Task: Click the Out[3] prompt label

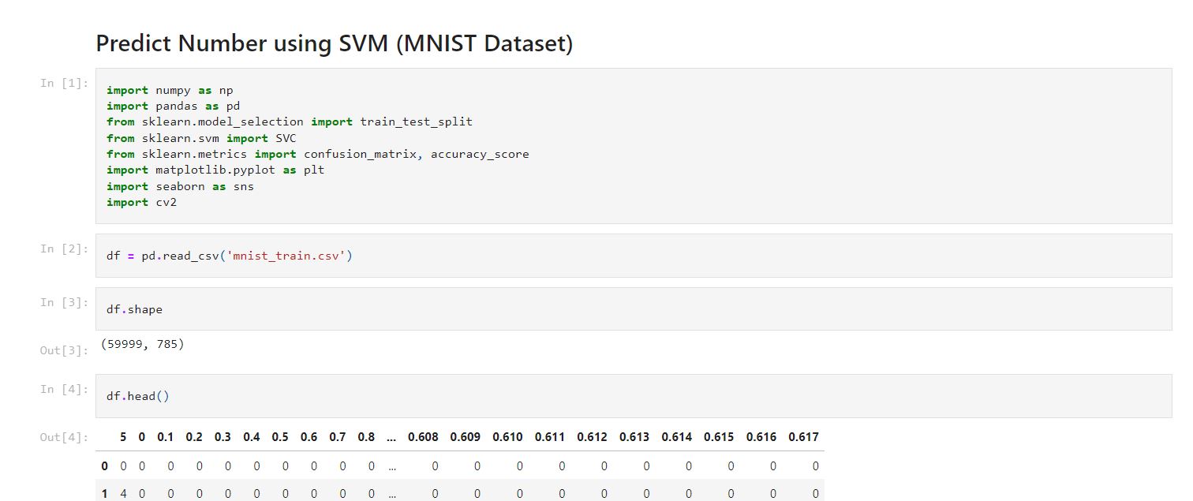Action: 65,350
